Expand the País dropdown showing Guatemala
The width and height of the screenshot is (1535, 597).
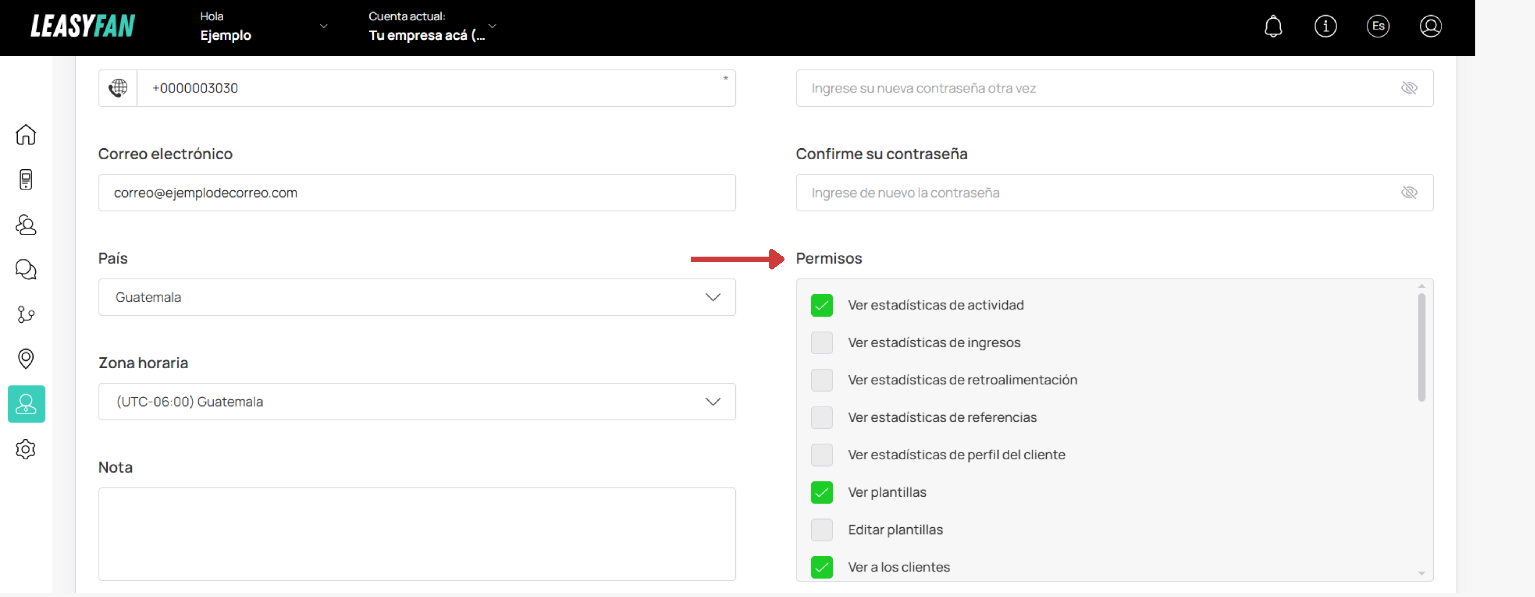417,297
